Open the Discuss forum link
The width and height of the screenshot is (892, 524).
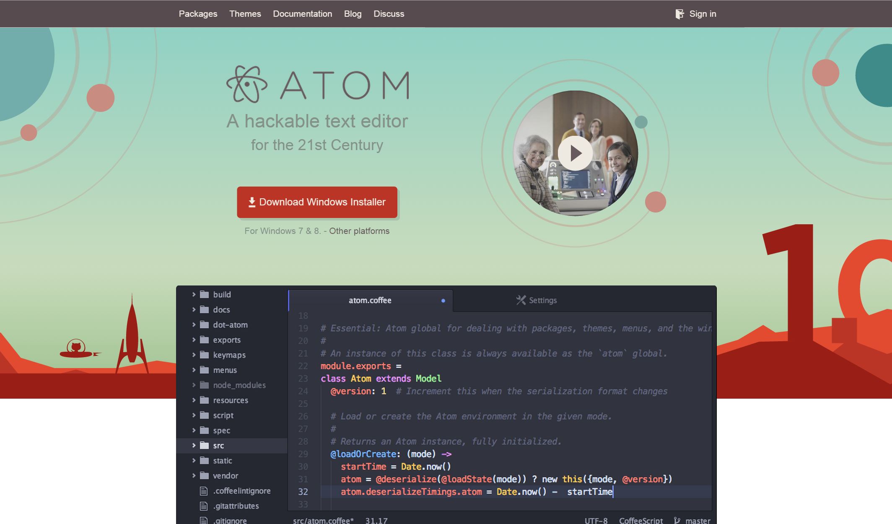point(389,14)
